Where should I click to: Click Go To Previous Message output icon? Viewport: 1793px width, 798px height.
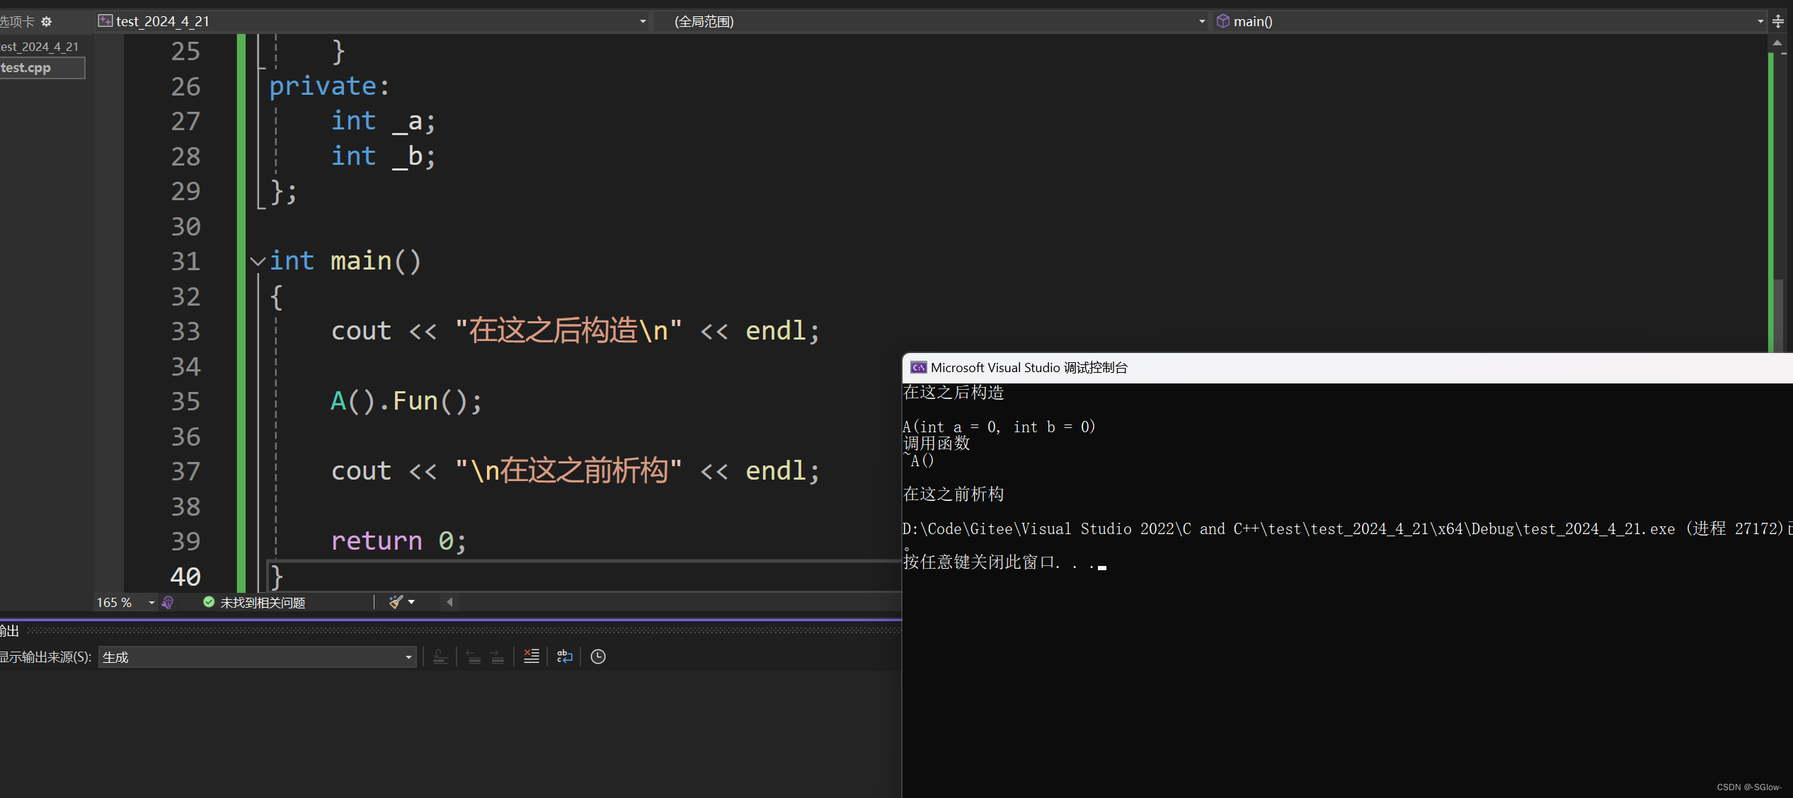474,657
